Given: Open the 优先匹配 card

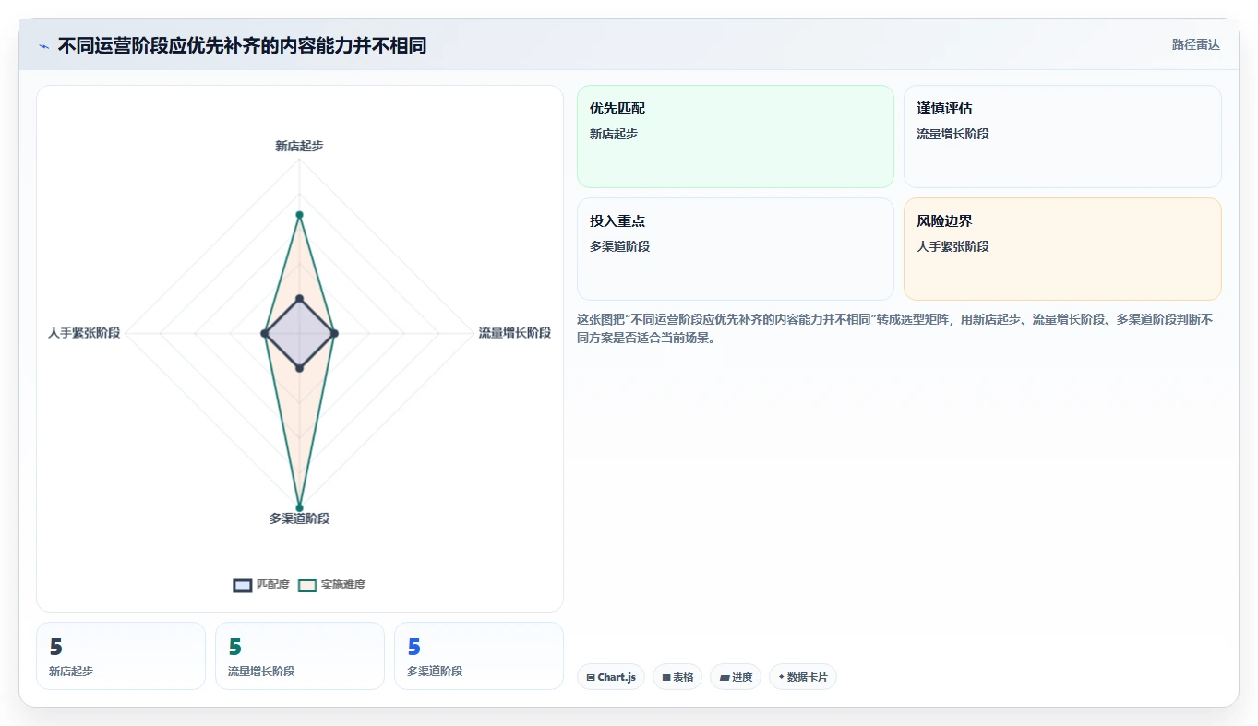Looking at the screenshot, I should pyautogui.click(x=736, y=137).
